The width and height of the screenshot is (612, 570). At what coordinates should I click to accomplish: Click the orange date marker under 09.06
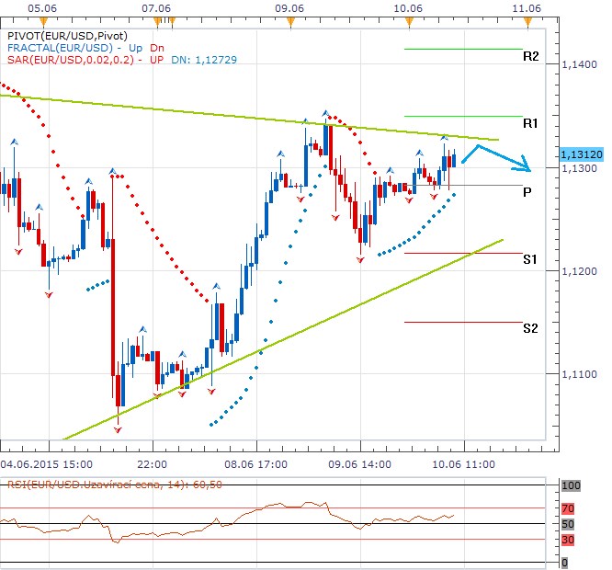(290, 19)
